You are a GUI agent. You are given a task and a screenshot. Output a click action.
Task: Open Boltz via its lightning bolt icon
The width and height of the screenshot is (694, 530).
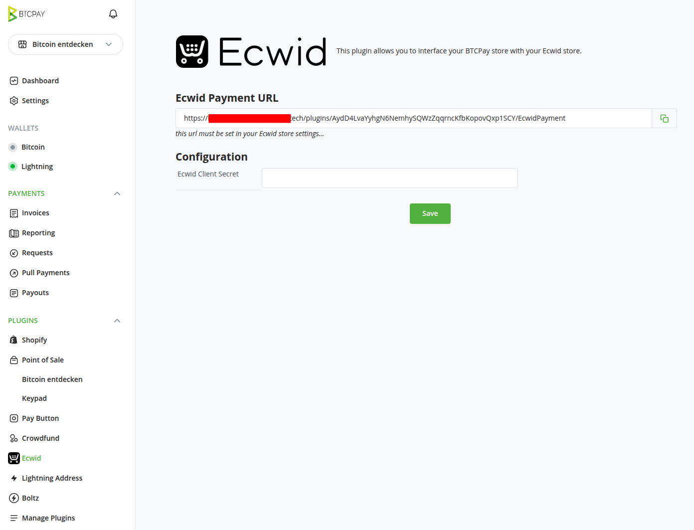[13, 498]
